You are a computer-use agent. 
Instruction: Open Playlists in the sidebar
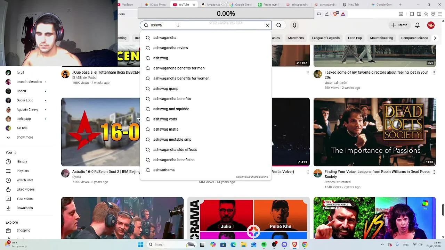click(x=23, y=171)
